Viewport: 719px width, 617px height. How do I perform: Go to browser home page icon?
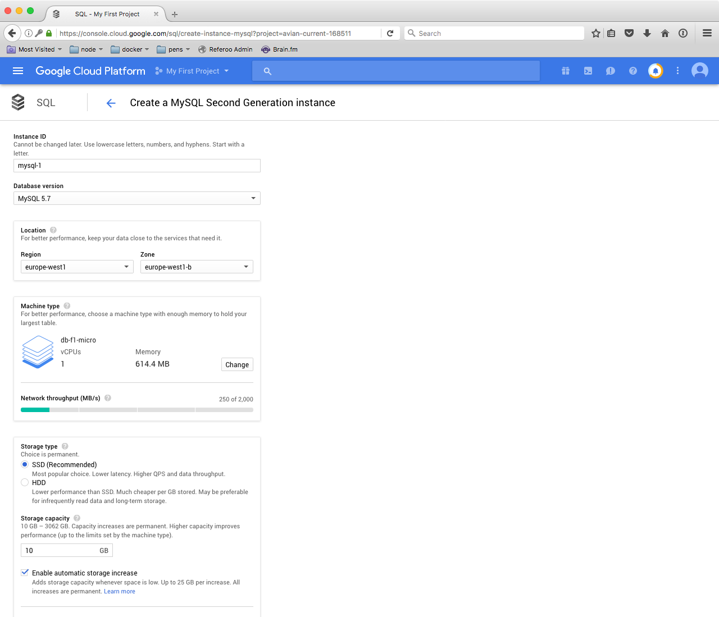pyautogui.click(x=665, y=33)
